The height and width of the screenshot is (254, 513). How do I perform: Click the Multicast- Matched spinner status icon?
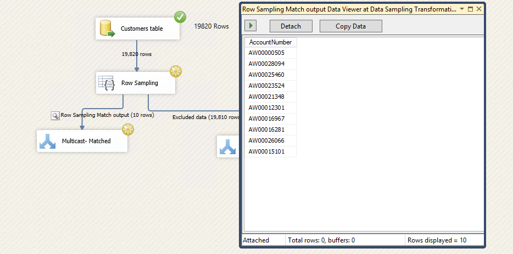(x=127, y=129)
